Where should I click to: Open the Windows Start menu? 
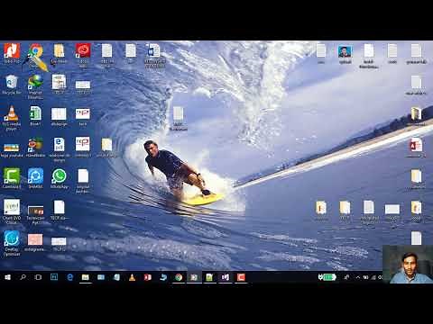click(x=7, y=277)
